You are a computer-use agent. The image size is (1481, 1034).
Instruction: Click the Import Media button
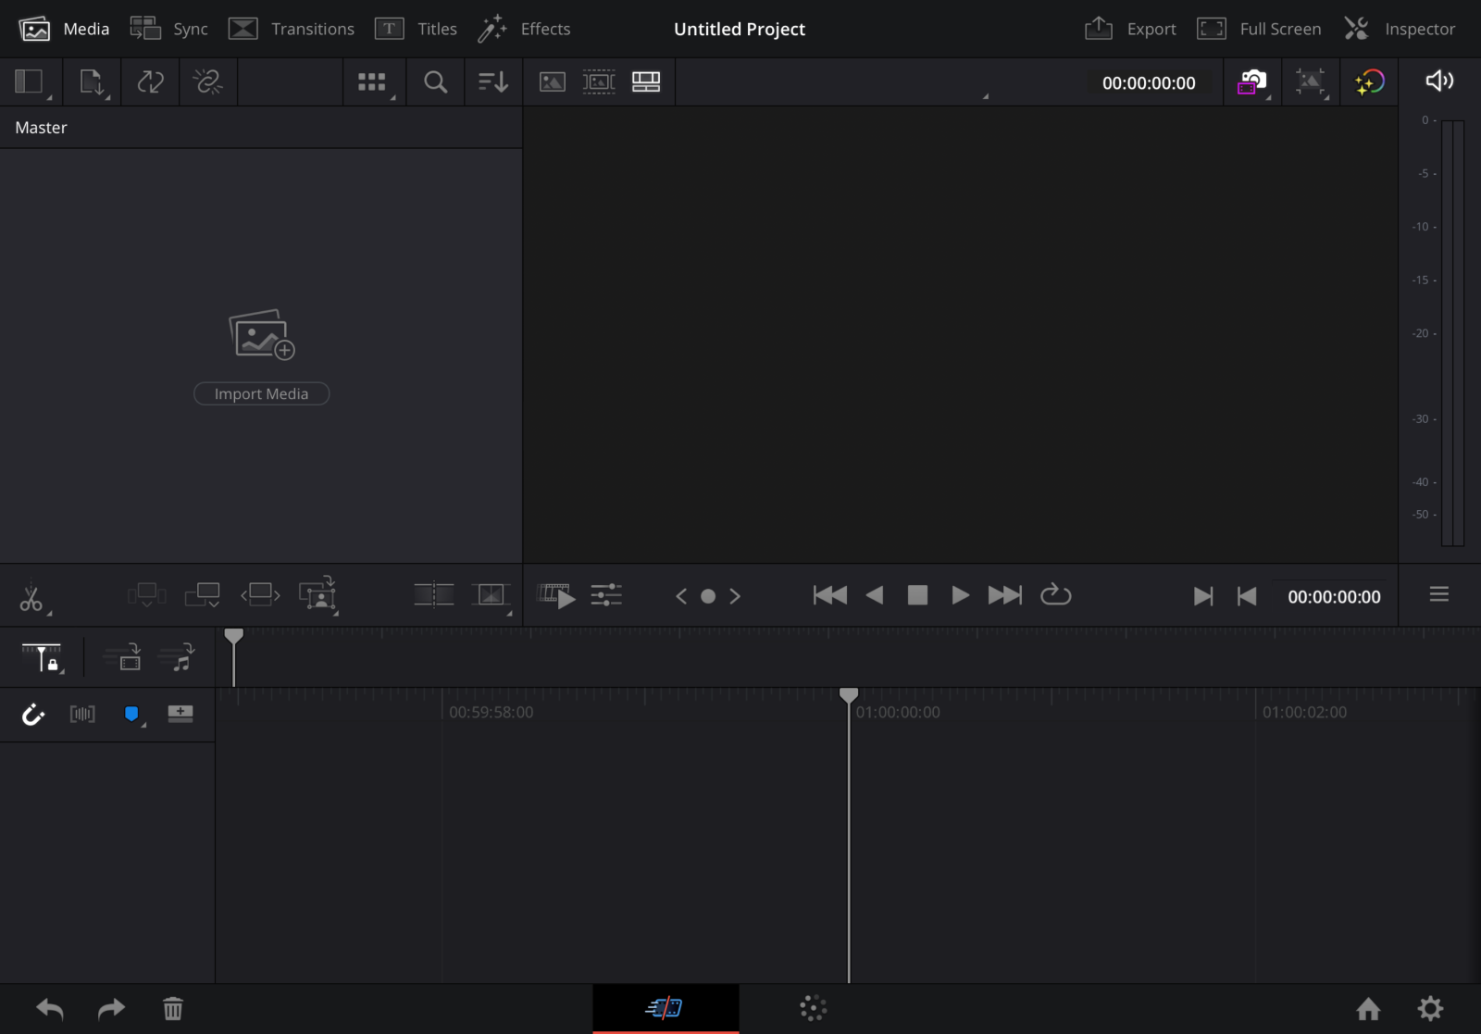(x=261, y=393)
